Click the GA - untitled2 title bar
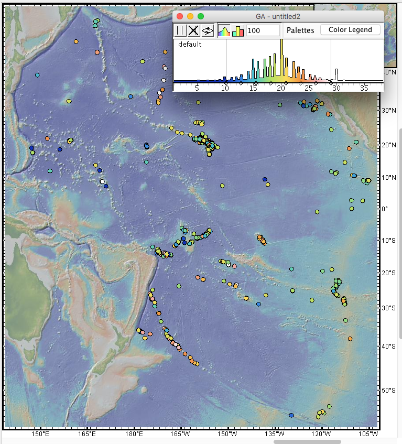Viewport: 402px width, 444px height. coord(278,16)
